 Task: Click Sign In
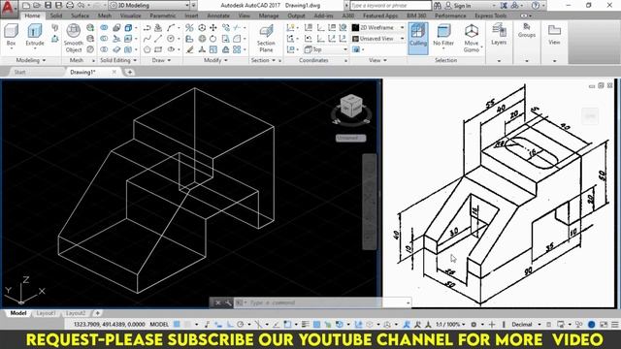[x=462, y=5]
